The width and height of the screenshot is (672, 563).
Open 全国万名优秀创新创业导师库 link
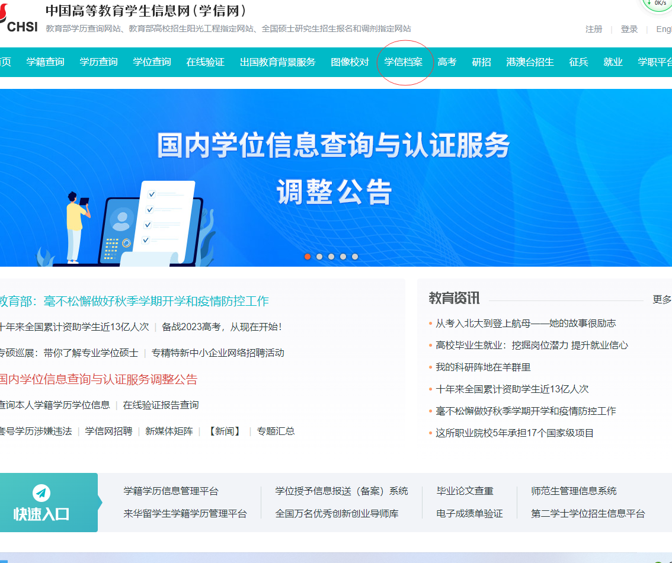[x=337, y=514]
